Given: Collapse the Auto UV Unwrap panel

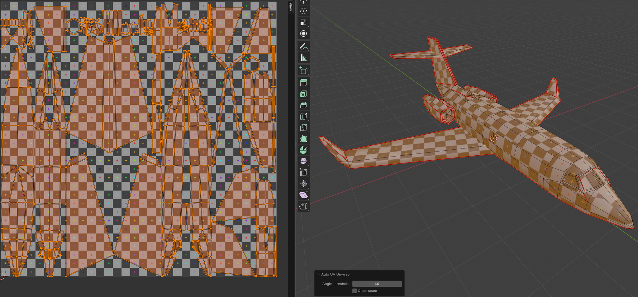Looking at the screenshot, I should (x=318, y=274).
